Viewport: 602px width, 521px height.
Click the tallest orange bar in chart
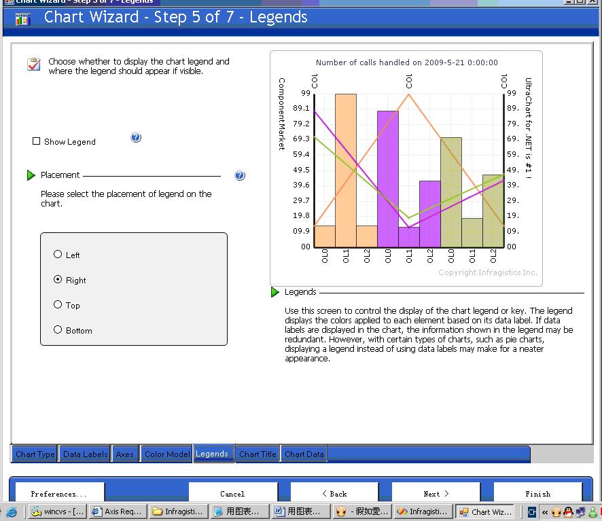pos(346,170)
